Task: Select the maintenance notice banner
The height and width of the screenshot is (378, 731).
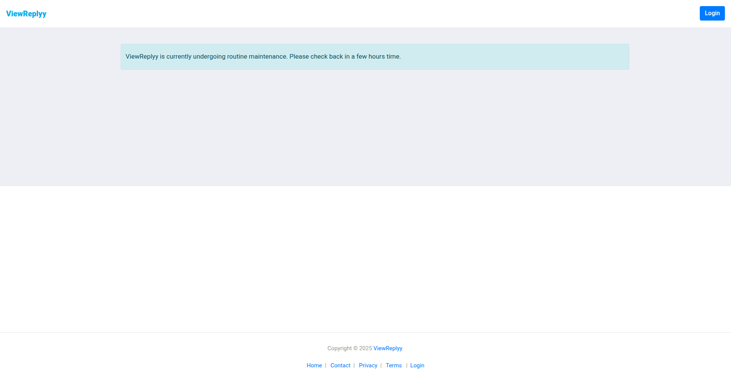Action: pyautogui.click(x=374, y=56)
